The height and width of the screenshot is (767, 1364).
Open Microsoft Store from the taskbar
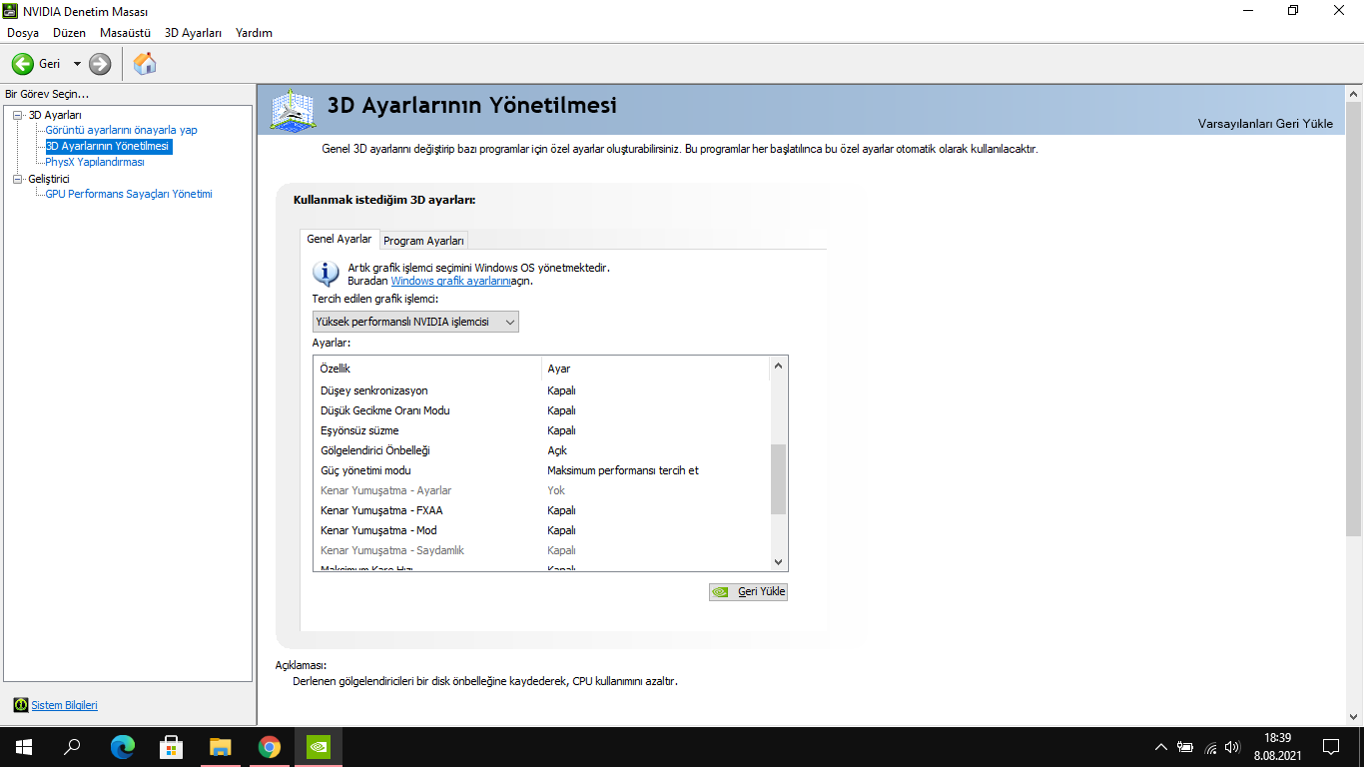172,747
